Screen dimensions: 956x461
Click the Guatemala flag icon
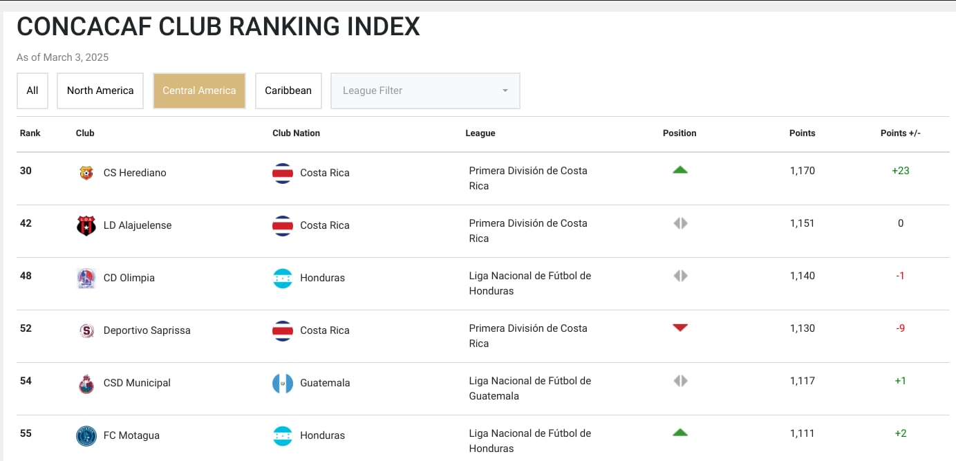(283, 383)
